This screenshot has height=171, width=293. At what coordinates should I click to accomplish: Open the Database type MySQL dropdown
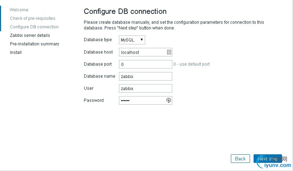(x=132, y=40)
